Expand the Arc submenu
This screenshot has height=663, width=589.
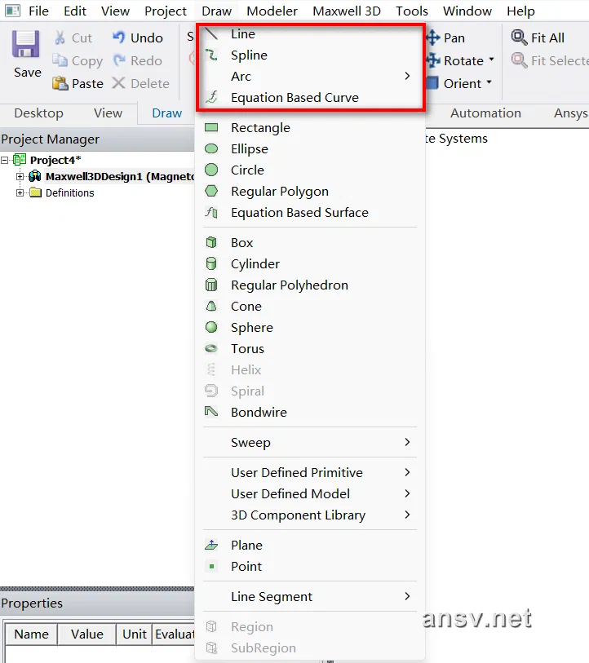(311, 77)
